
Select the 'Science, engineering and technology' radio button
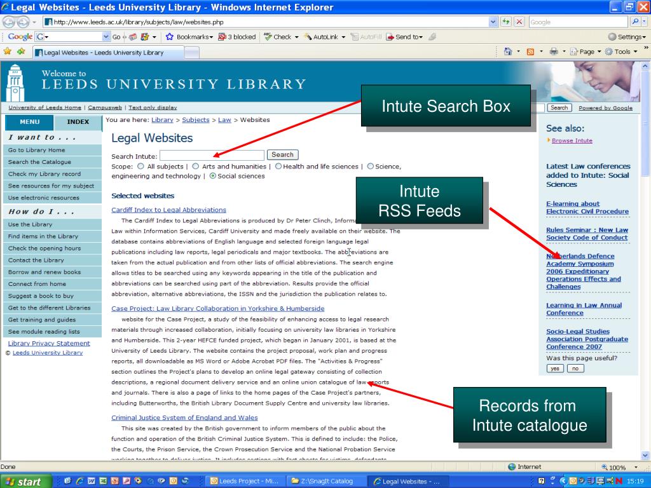[371, 166]
